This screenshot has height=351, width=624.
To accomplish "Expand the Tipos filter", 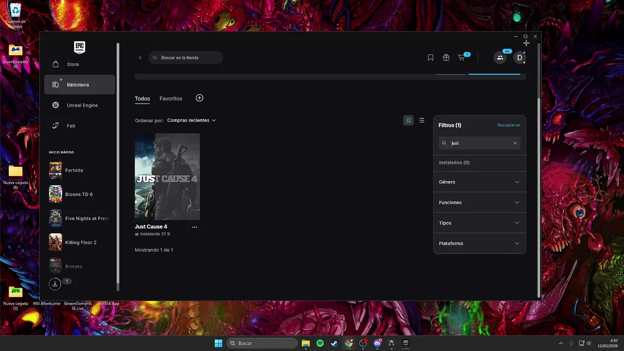I will 479,223.
